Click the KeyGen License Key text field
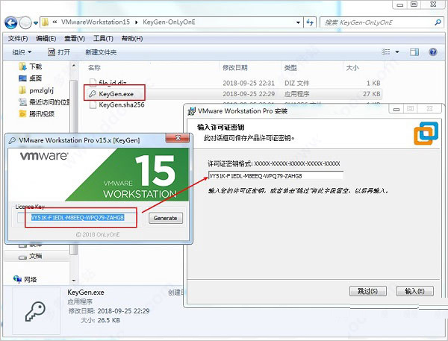Screen dimensions: 448x341 pyautogui.click(x=78, y=218)
